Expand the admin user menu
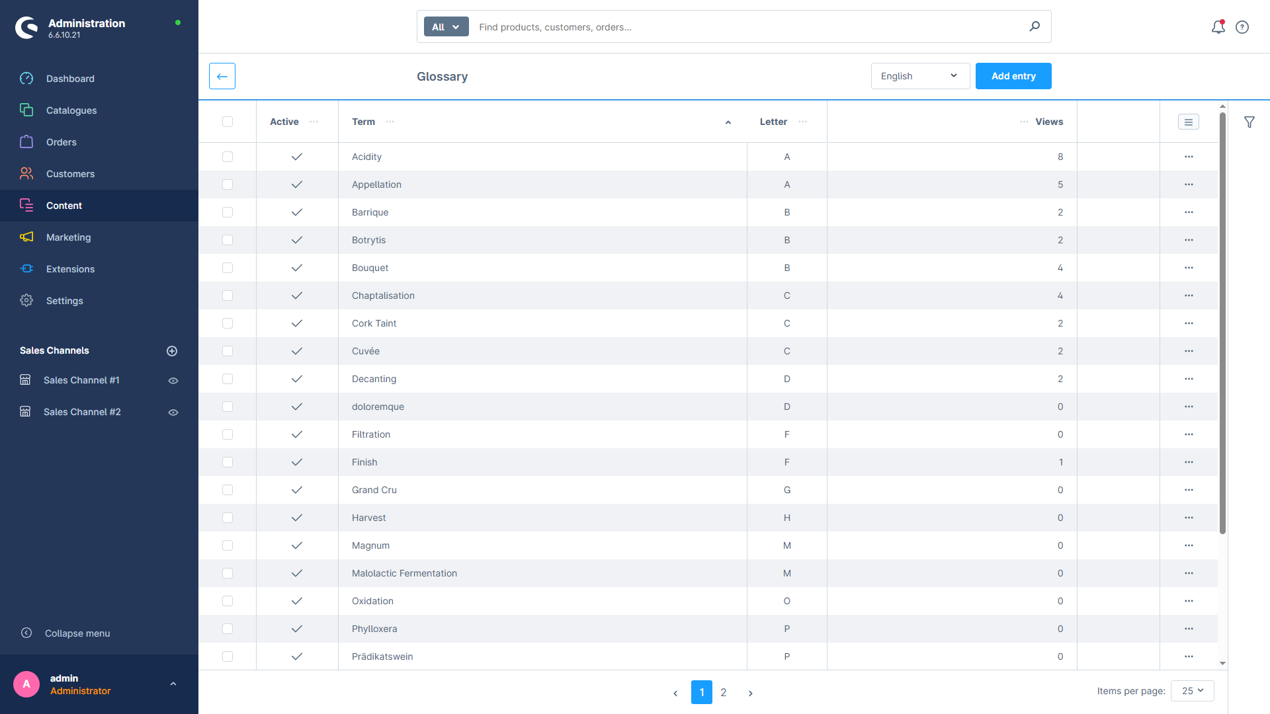1270x714 pixels. click(x=173, y=684)
